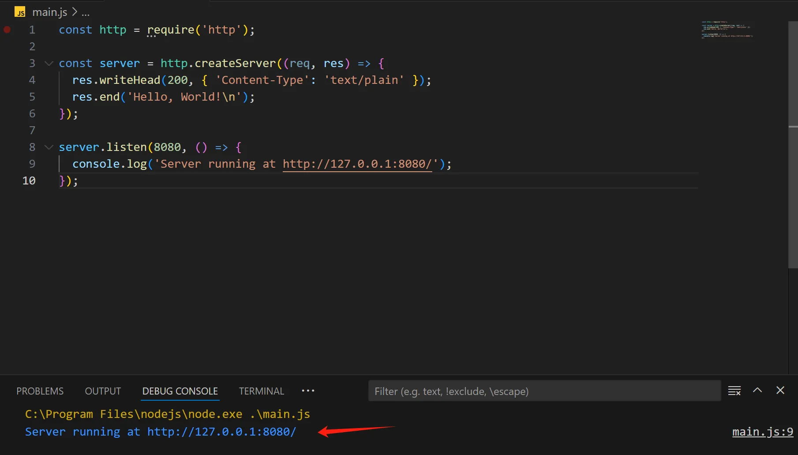This screenshot has width=798, height=455.
Task: Remove the breakpoint on line 1
Action: click(7, 30)
